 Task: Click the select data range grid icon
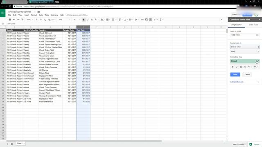(257, 35)
